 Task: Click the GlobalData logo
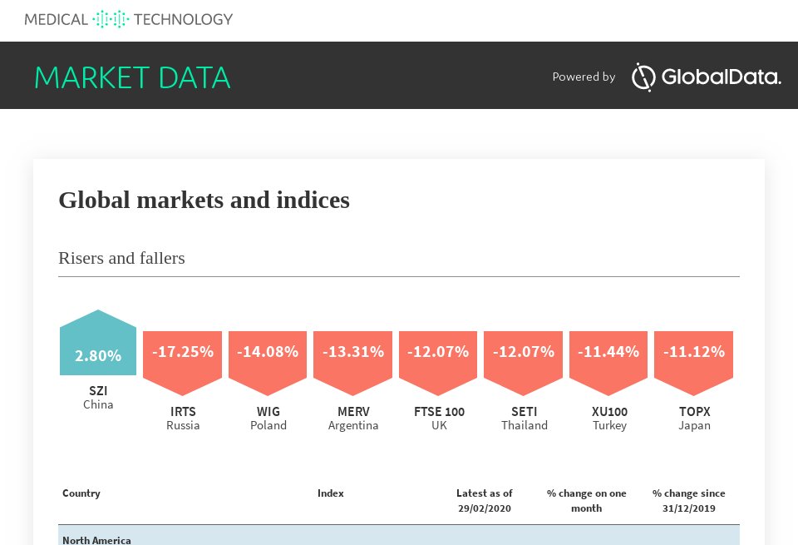[x=706, y=77]
